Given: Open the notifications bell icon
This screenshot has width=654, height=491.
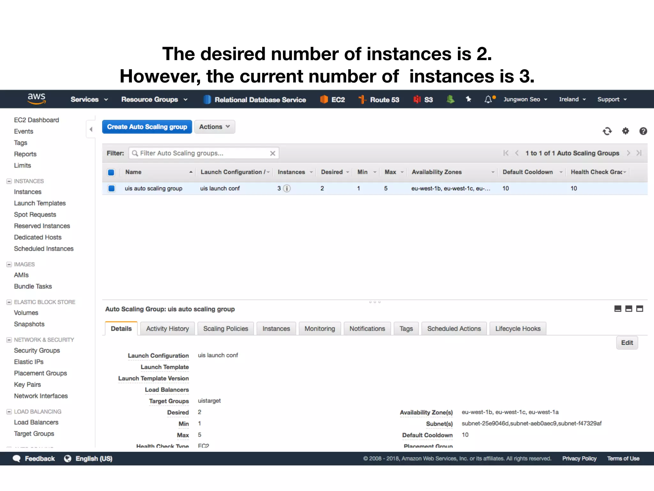Looking at the screenshot, I should 488,99.
